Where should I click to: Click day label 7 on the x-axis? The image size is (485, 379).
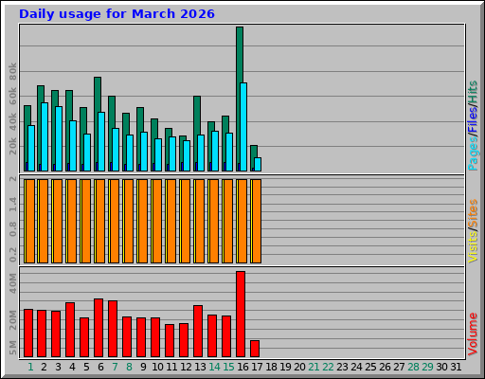tap(115, 367)
